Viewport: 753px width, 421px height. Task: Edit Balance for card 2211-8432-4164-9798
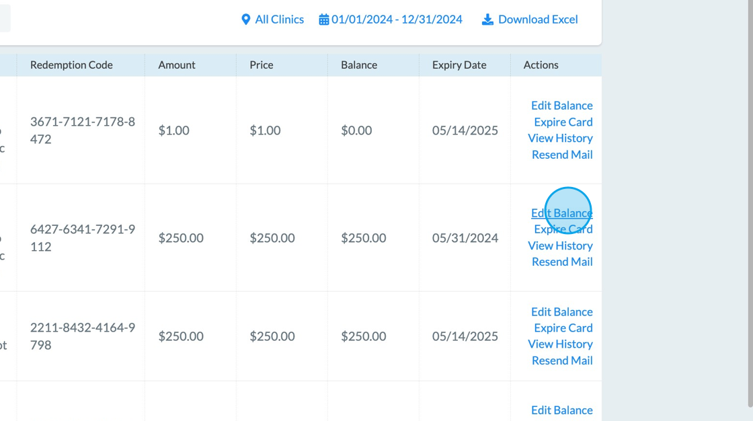[x=561, y=311]
